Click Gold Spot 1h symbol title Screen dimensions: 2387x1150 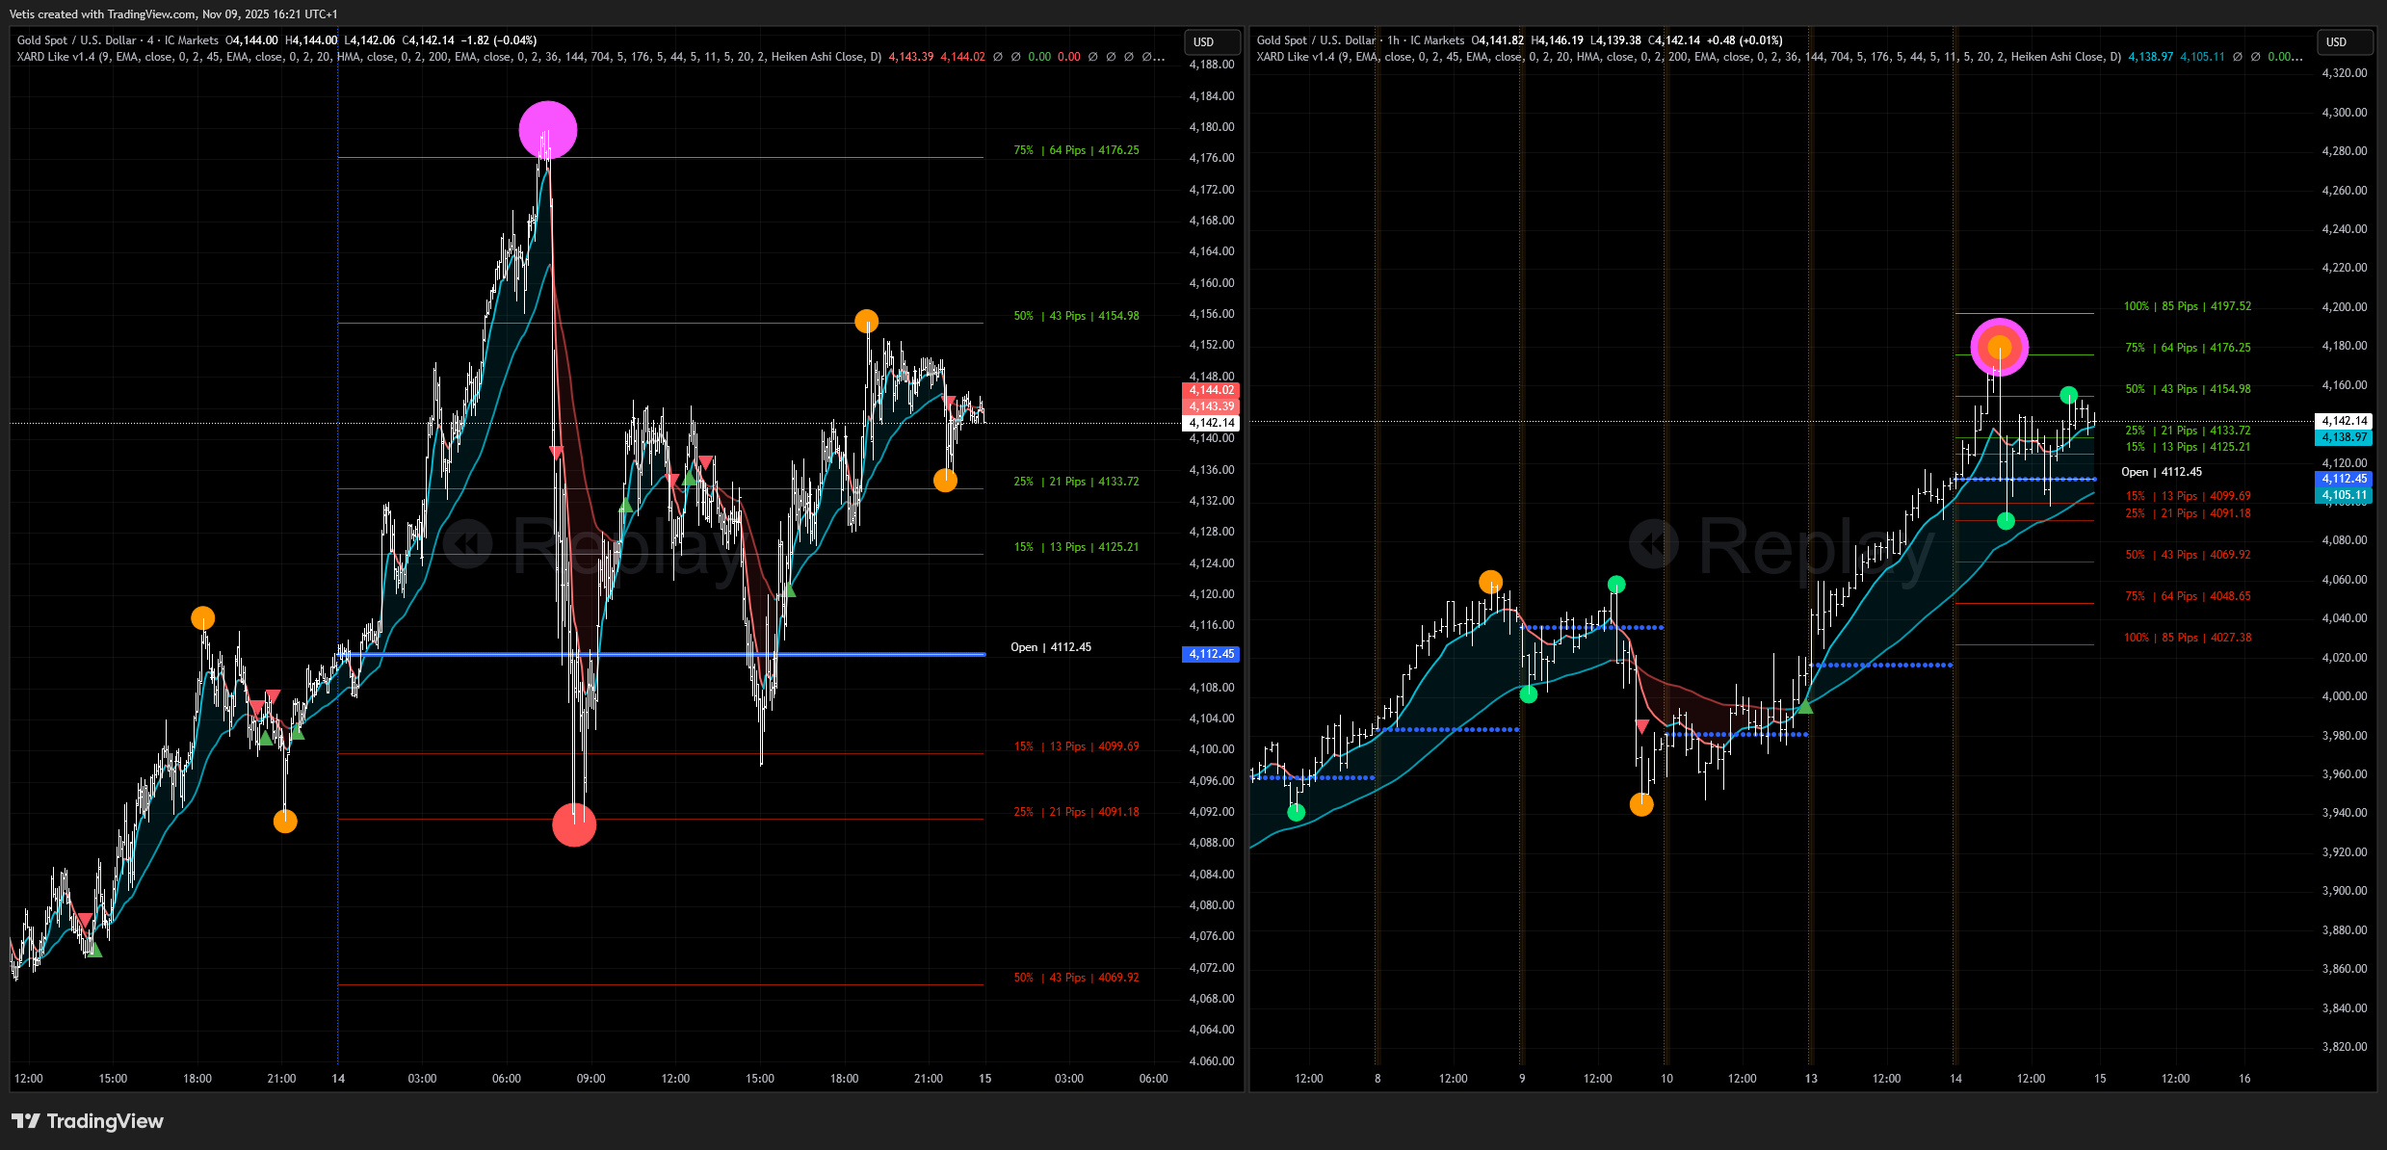pyautogui.click(x=1360, y=40)
